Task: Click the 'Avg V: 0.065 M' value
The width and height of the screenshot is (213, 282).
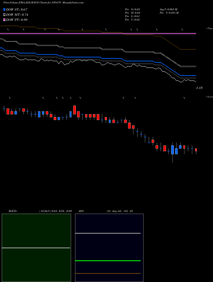Action: coord(168,9)
